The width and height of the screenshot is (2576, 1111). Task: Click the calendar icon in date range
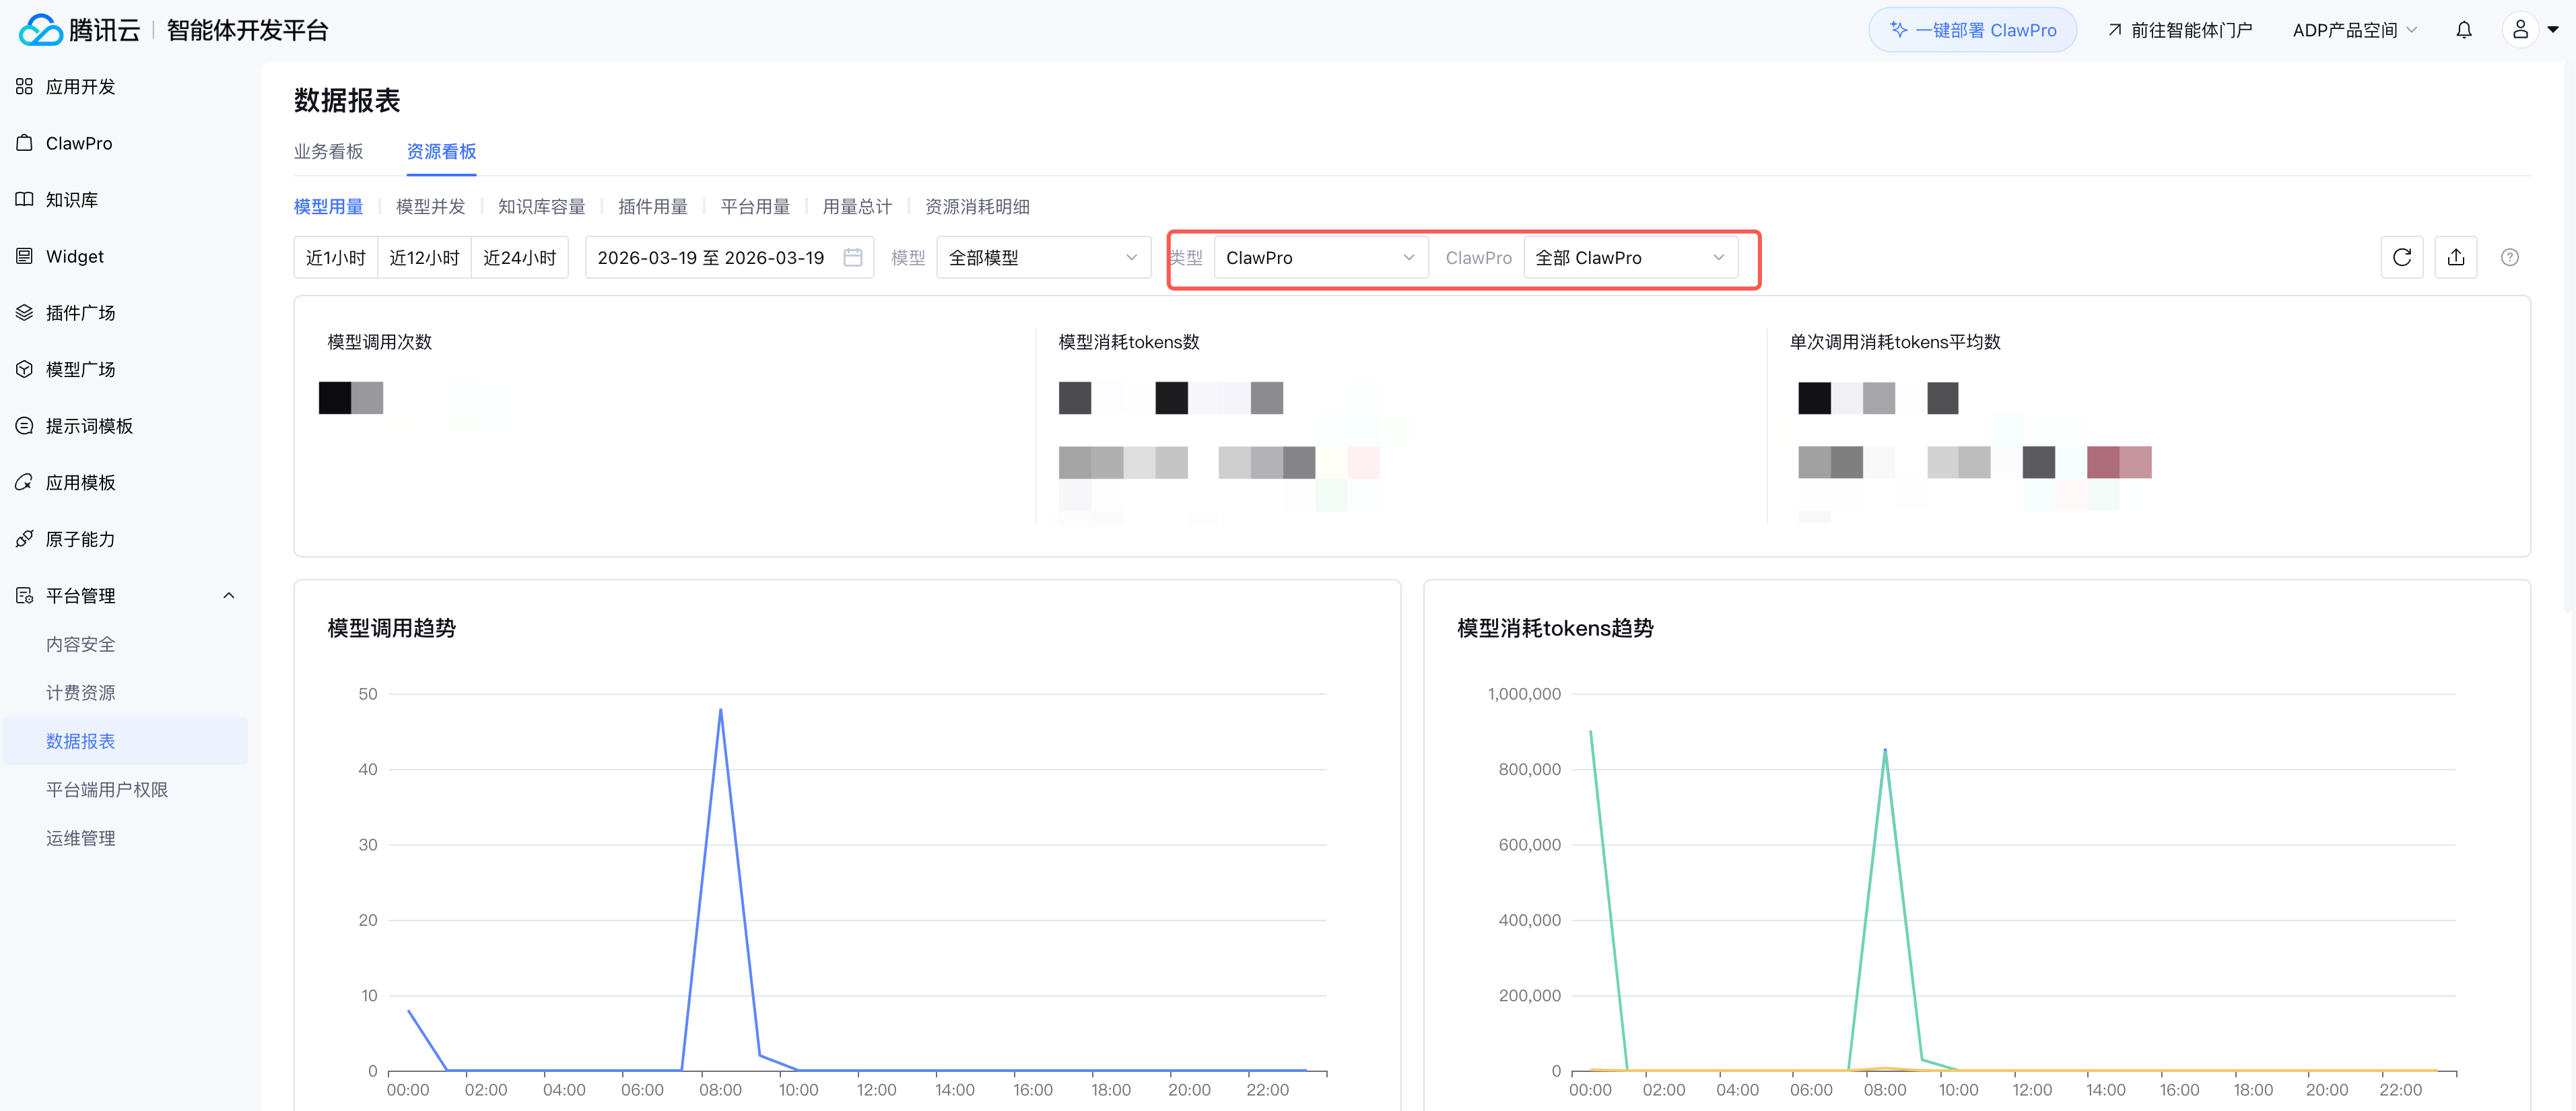852,257
